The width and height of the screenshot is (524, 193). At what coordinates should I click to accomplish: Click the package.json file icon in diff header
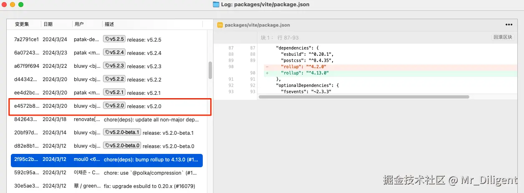[x=220, y=25]
